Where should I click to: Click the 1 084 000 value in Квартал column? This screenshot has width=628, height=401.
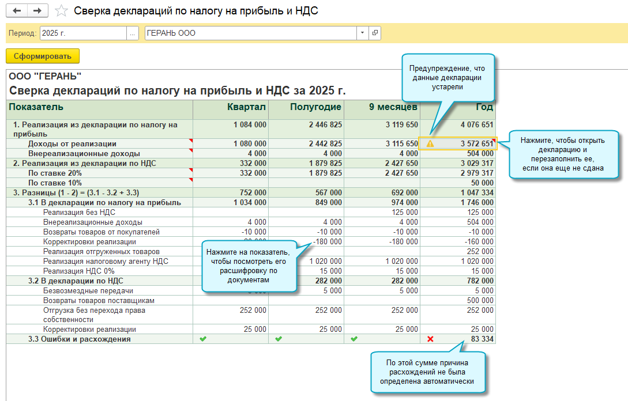(x=250, y=125)
